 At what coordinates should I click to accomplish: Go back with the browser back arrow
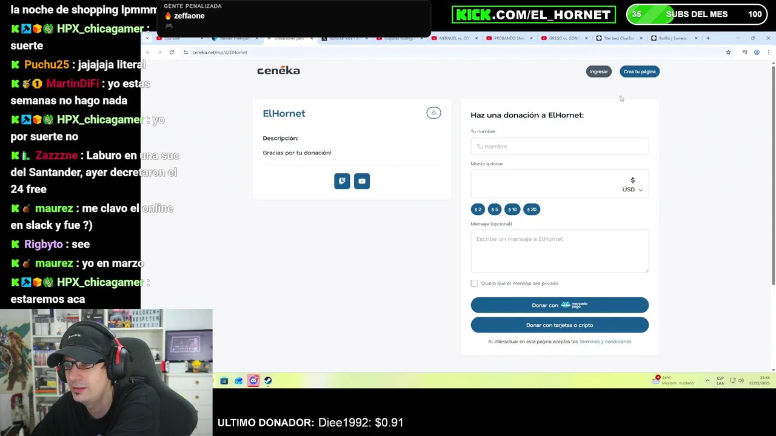click(x=148, y=52)
